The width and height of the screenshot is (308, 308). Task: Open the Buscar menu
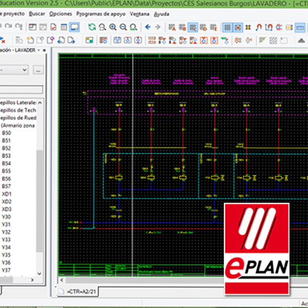pyautogui.click(x=37, y=14)
